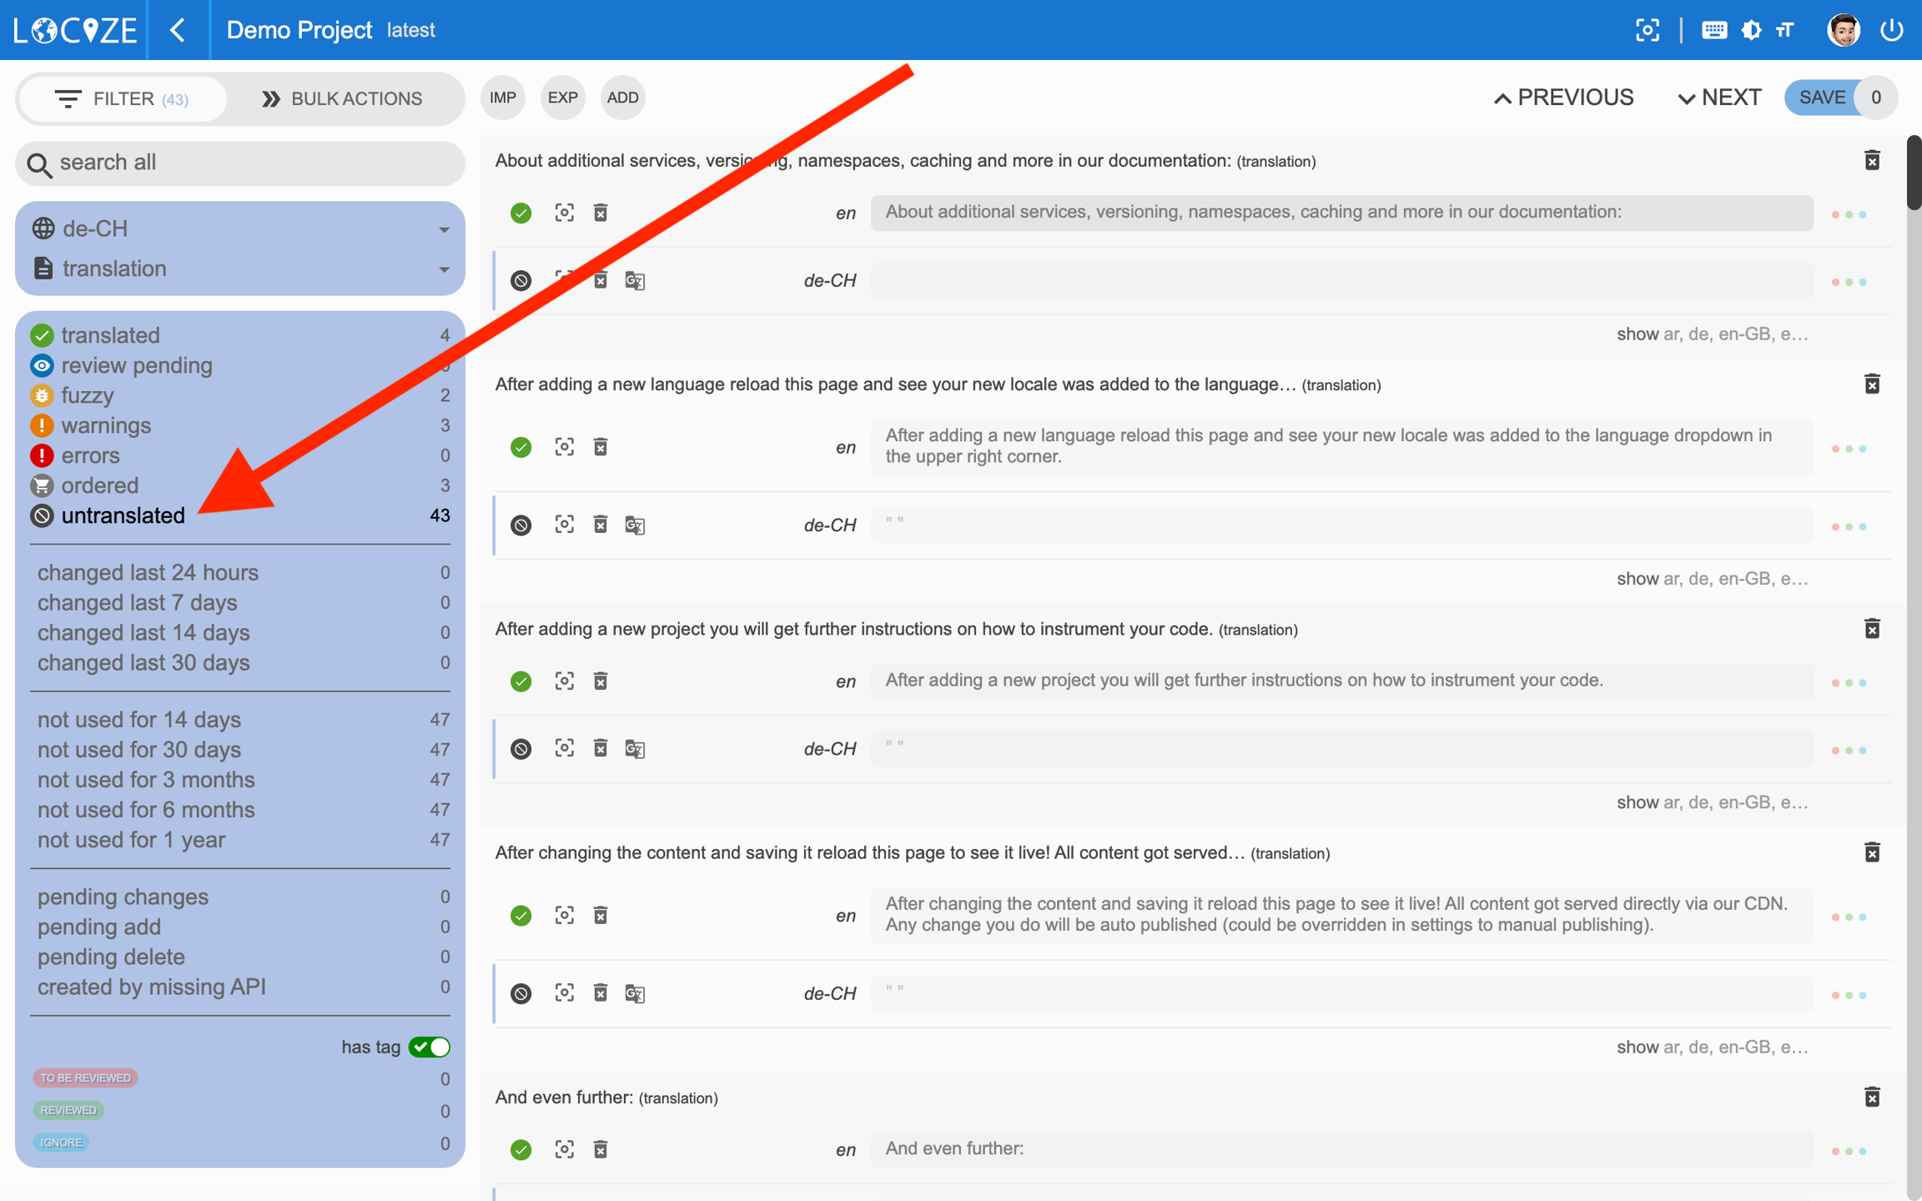Click the text size icon in the header

1785,30
